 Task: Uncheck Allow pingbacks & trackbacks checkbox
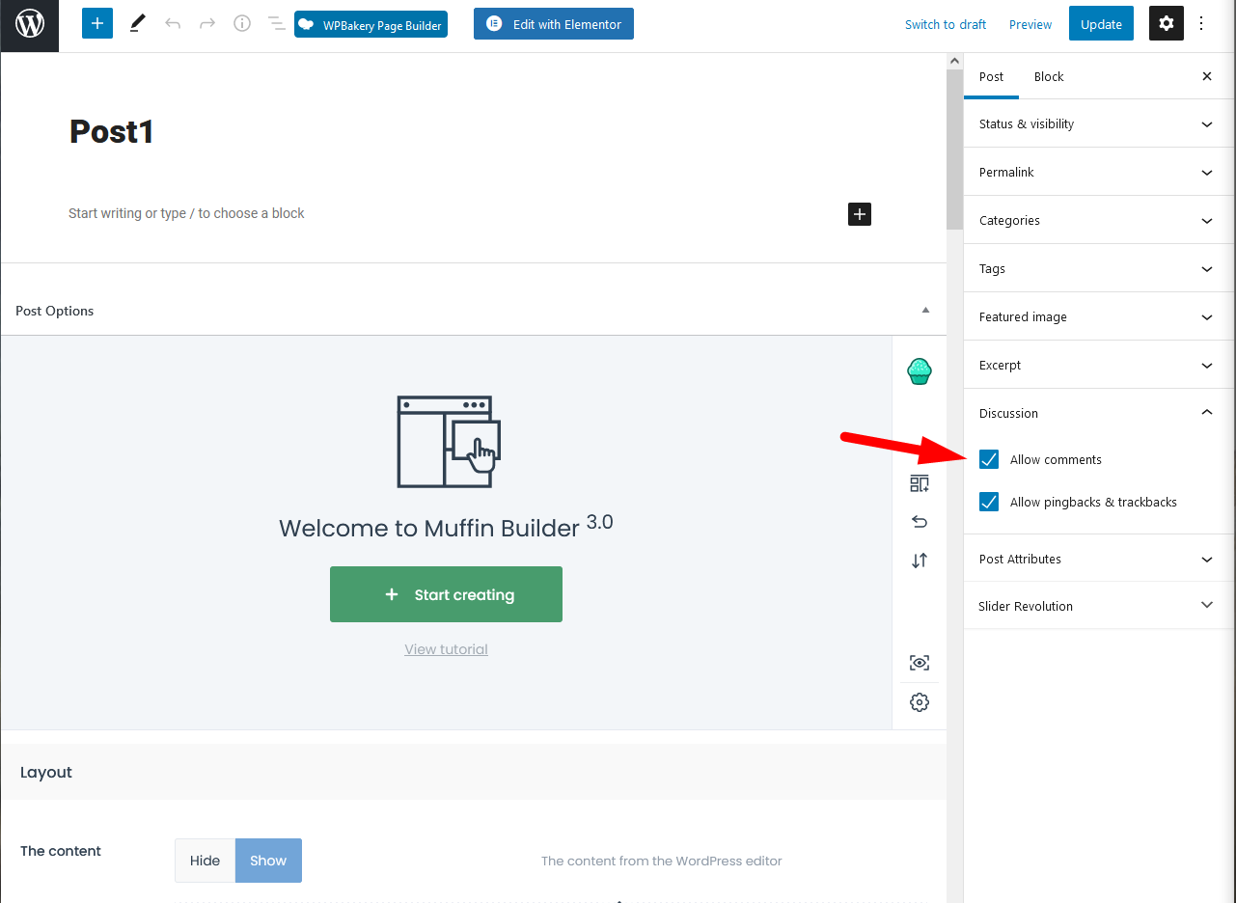[x=989, y=502]
